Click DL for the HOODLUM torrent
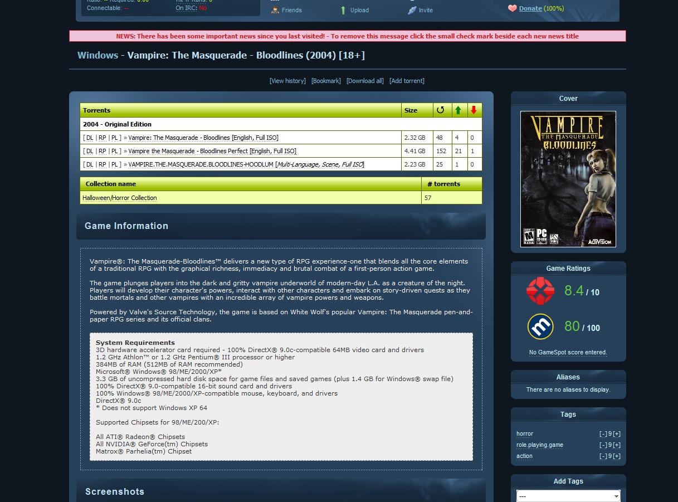 [90, 164]
